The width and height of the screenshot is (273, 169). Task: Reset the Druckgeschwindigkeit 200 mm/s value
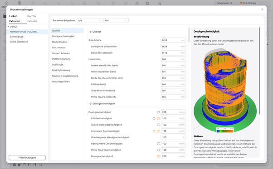158,112
